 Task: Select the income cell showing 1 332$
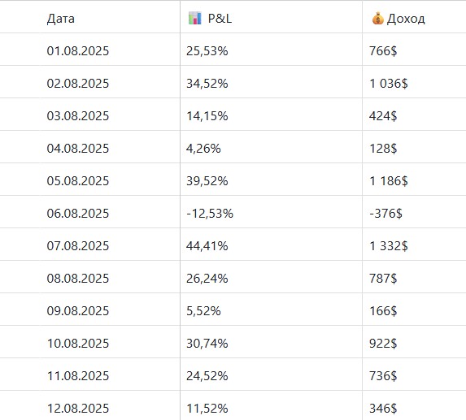[389, 246]
